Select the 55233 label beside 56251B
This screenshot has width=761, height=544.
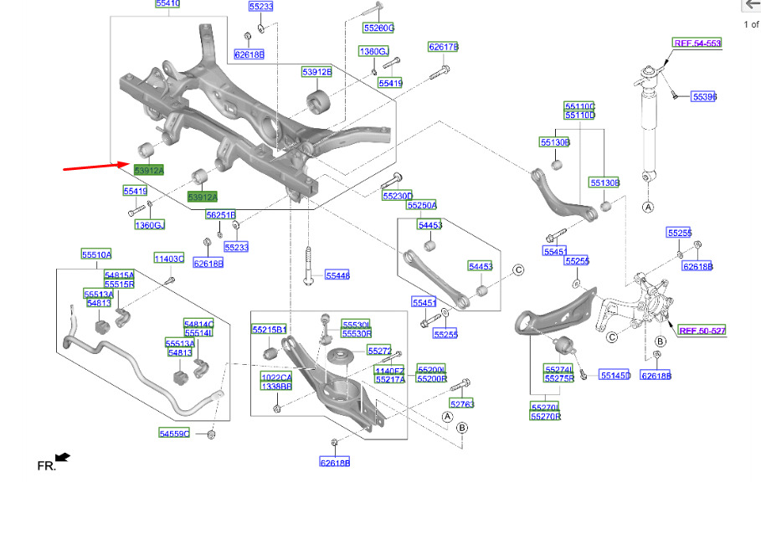click(x=236, y=248)
